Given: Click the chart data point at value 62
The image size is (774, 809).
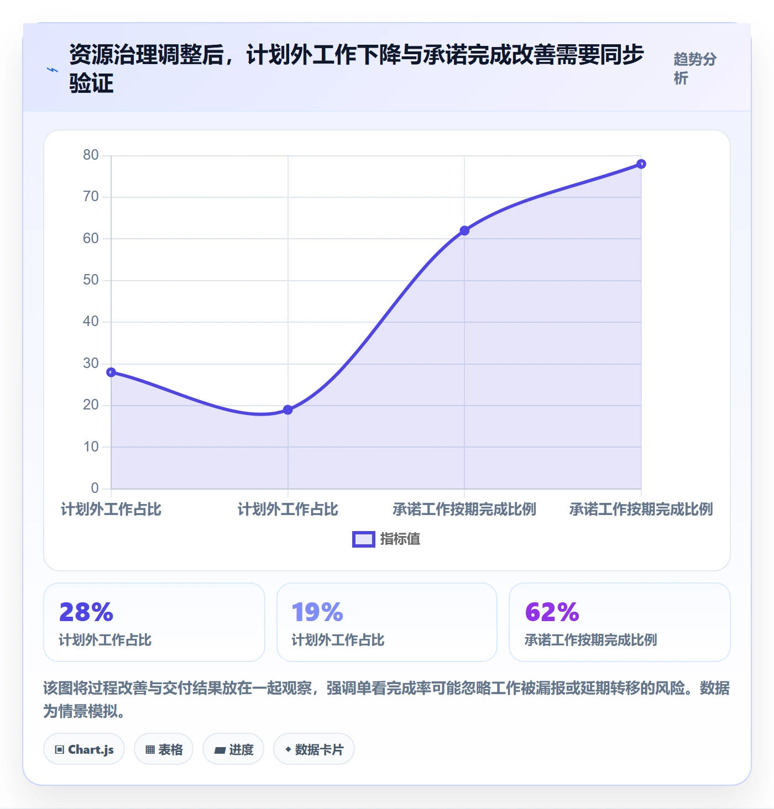Looking at the screenshot, I should click(464, 230).
